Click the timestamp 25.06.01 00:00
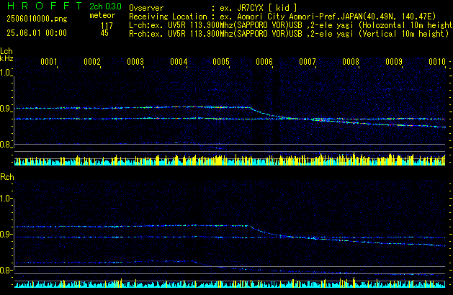 tap(37, 33)
